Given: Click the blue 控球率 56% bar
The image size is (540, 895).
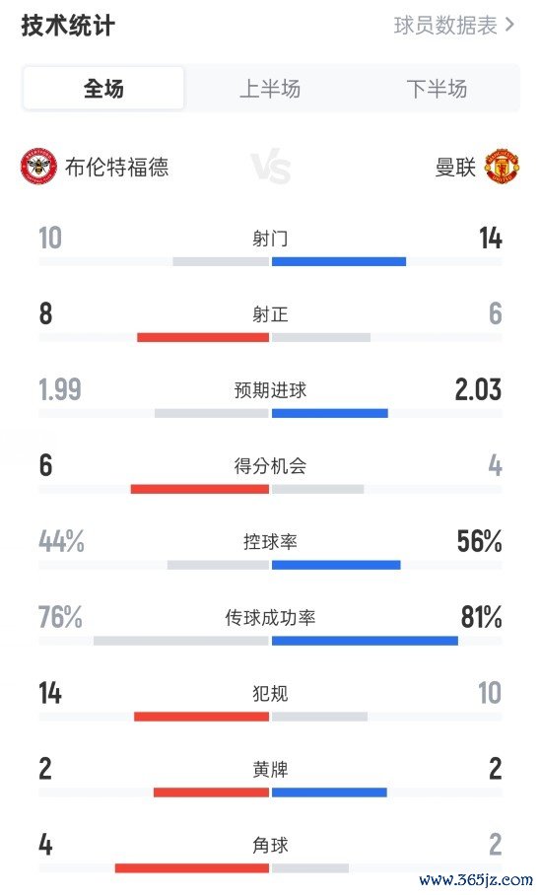Looking at the screenshot, I should coord(336,565).
